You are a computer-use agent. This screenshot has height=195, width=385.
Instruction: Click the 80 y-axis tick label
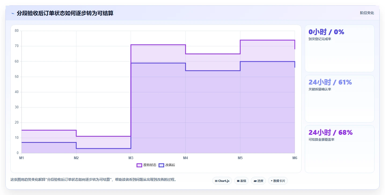pos(17,31)
